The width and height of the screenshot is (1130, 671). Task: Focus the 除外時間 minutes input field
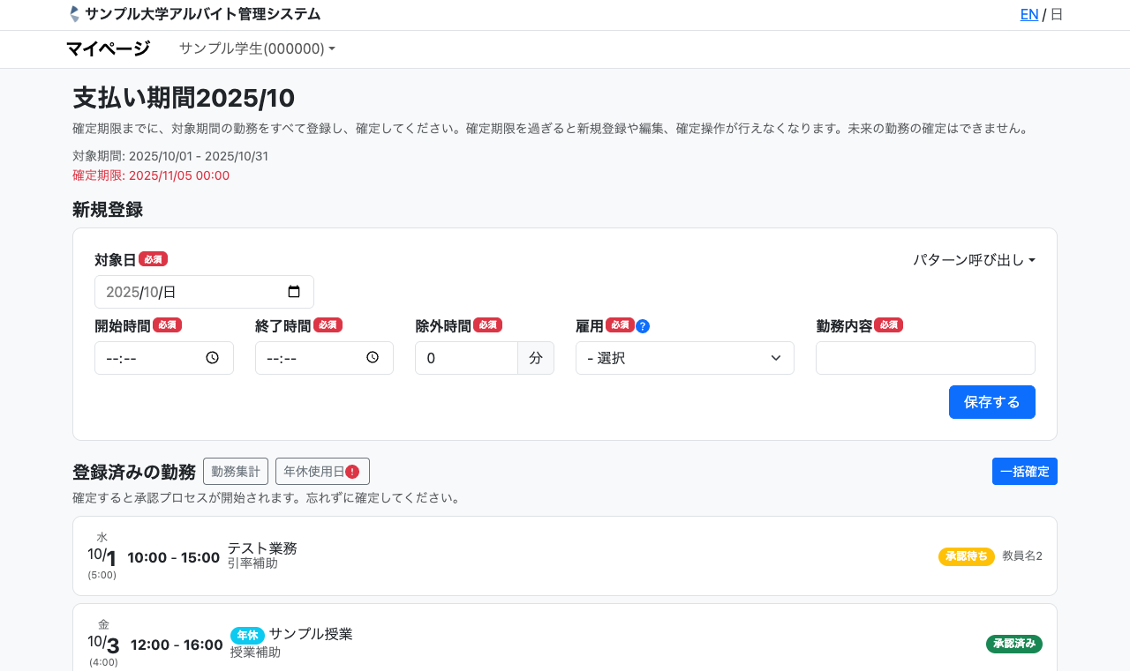[466, 358]
